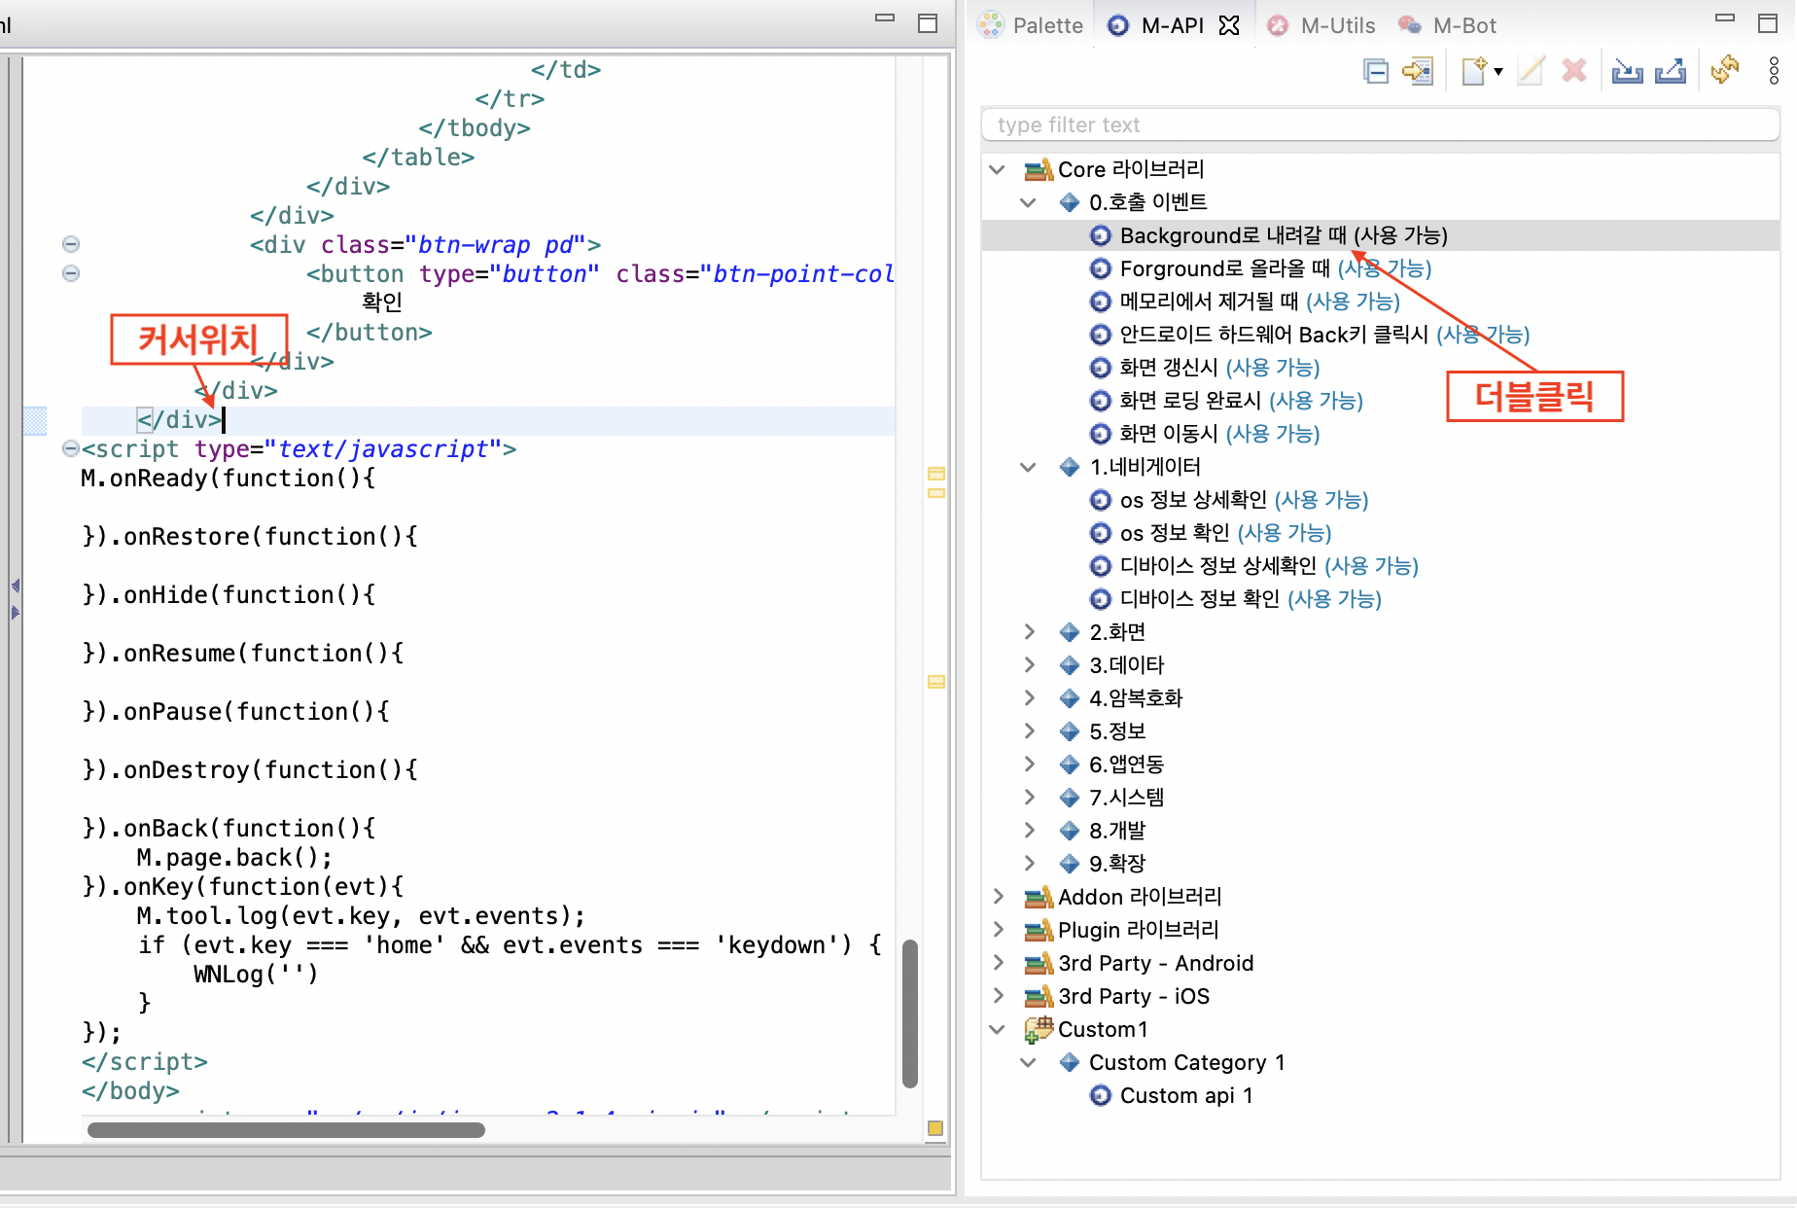Viewport: 1797px width, 1208px height.
Task: Expand the Plugin 라이브러리 node
Action: [x=999, y=930]
